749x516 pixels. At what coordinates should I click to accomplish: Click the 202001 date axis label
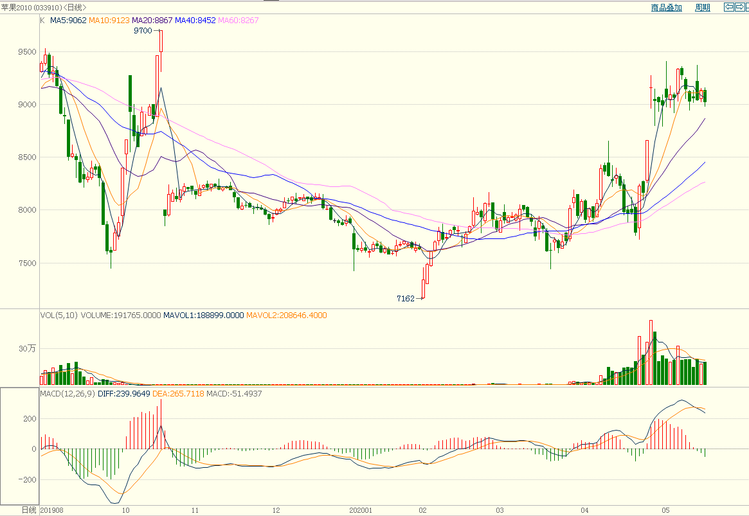361,510
